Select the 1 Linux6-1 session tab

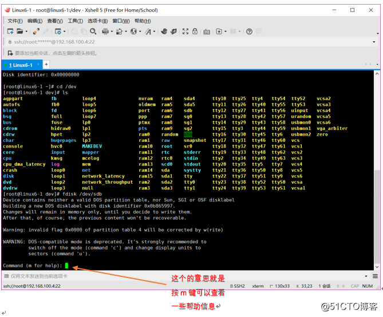click(21, 65)
